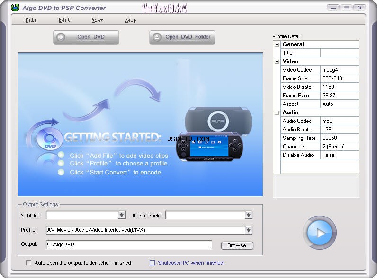Select the Frame Size value 320x240
The height and width of the screenshot is (278, 377).
click(340, 78)
